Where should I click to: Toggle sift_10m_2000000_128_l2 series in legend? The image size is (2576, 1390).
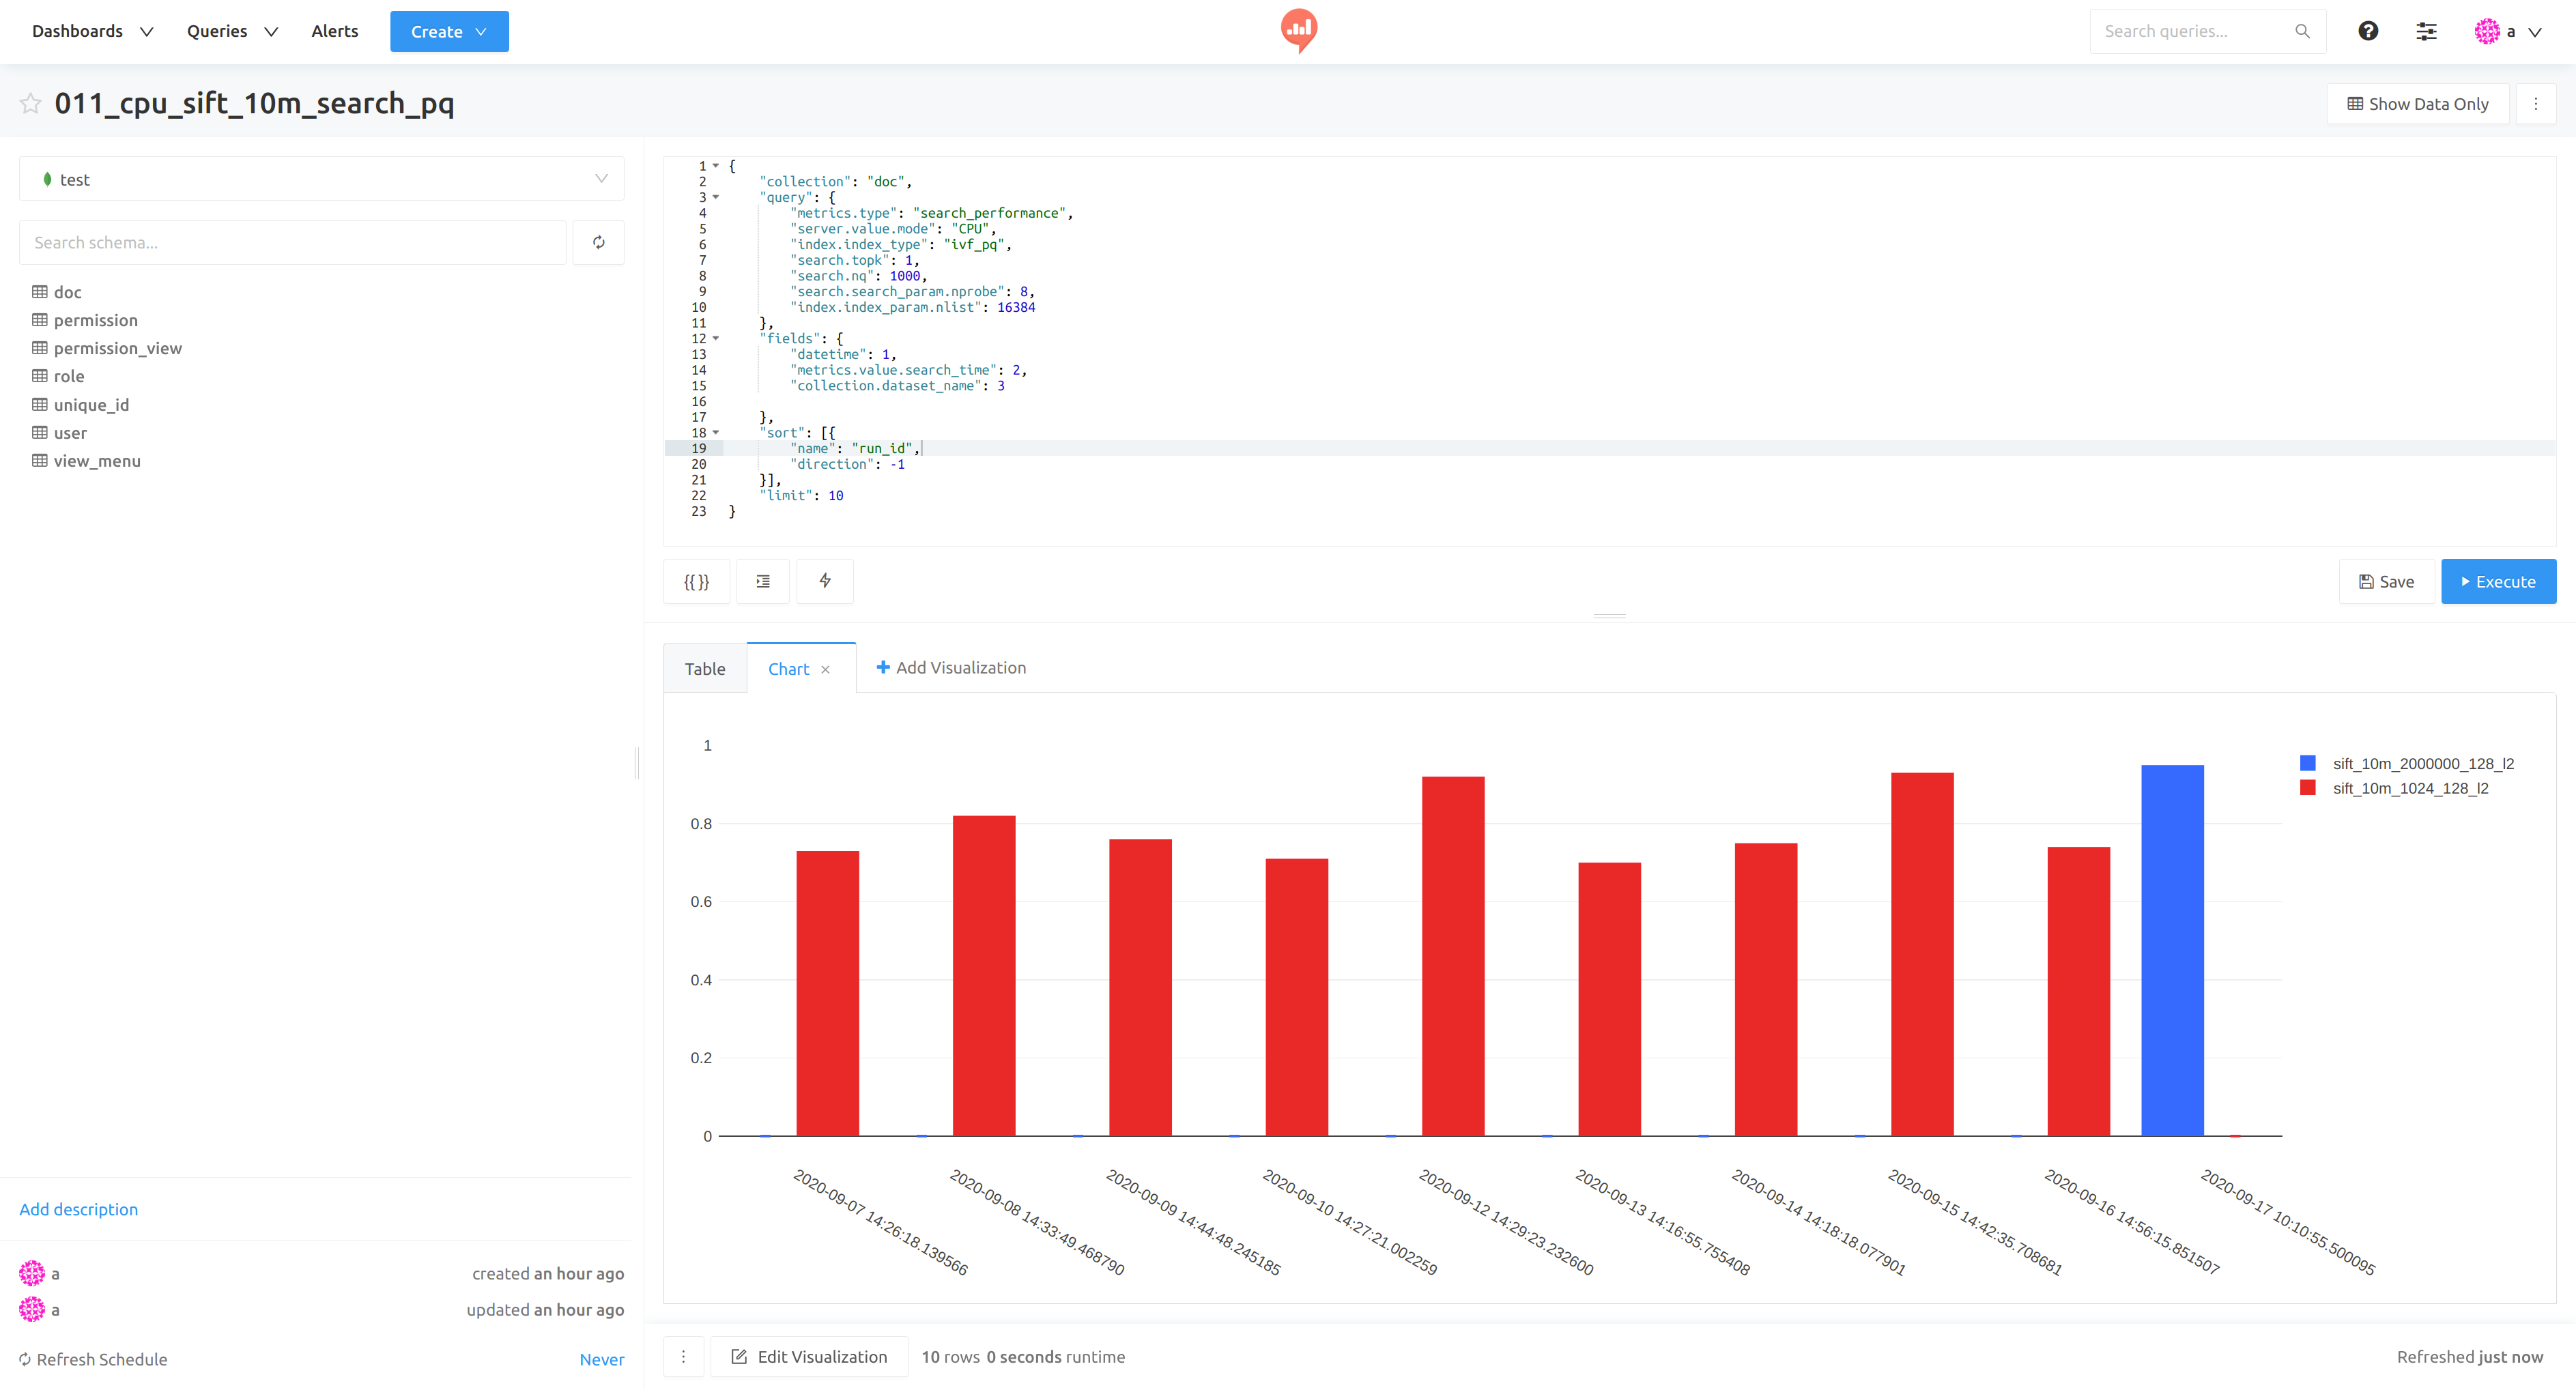click(x=2422, y=763)
